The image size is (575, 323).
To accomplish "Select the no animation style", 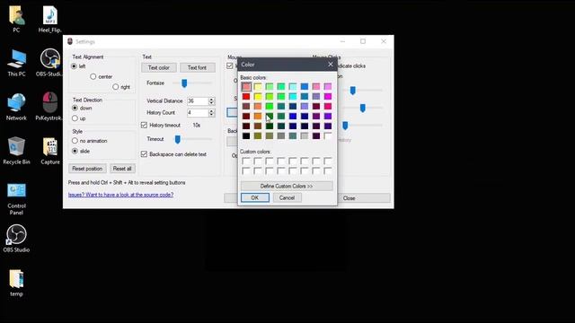I will (75, 141).
